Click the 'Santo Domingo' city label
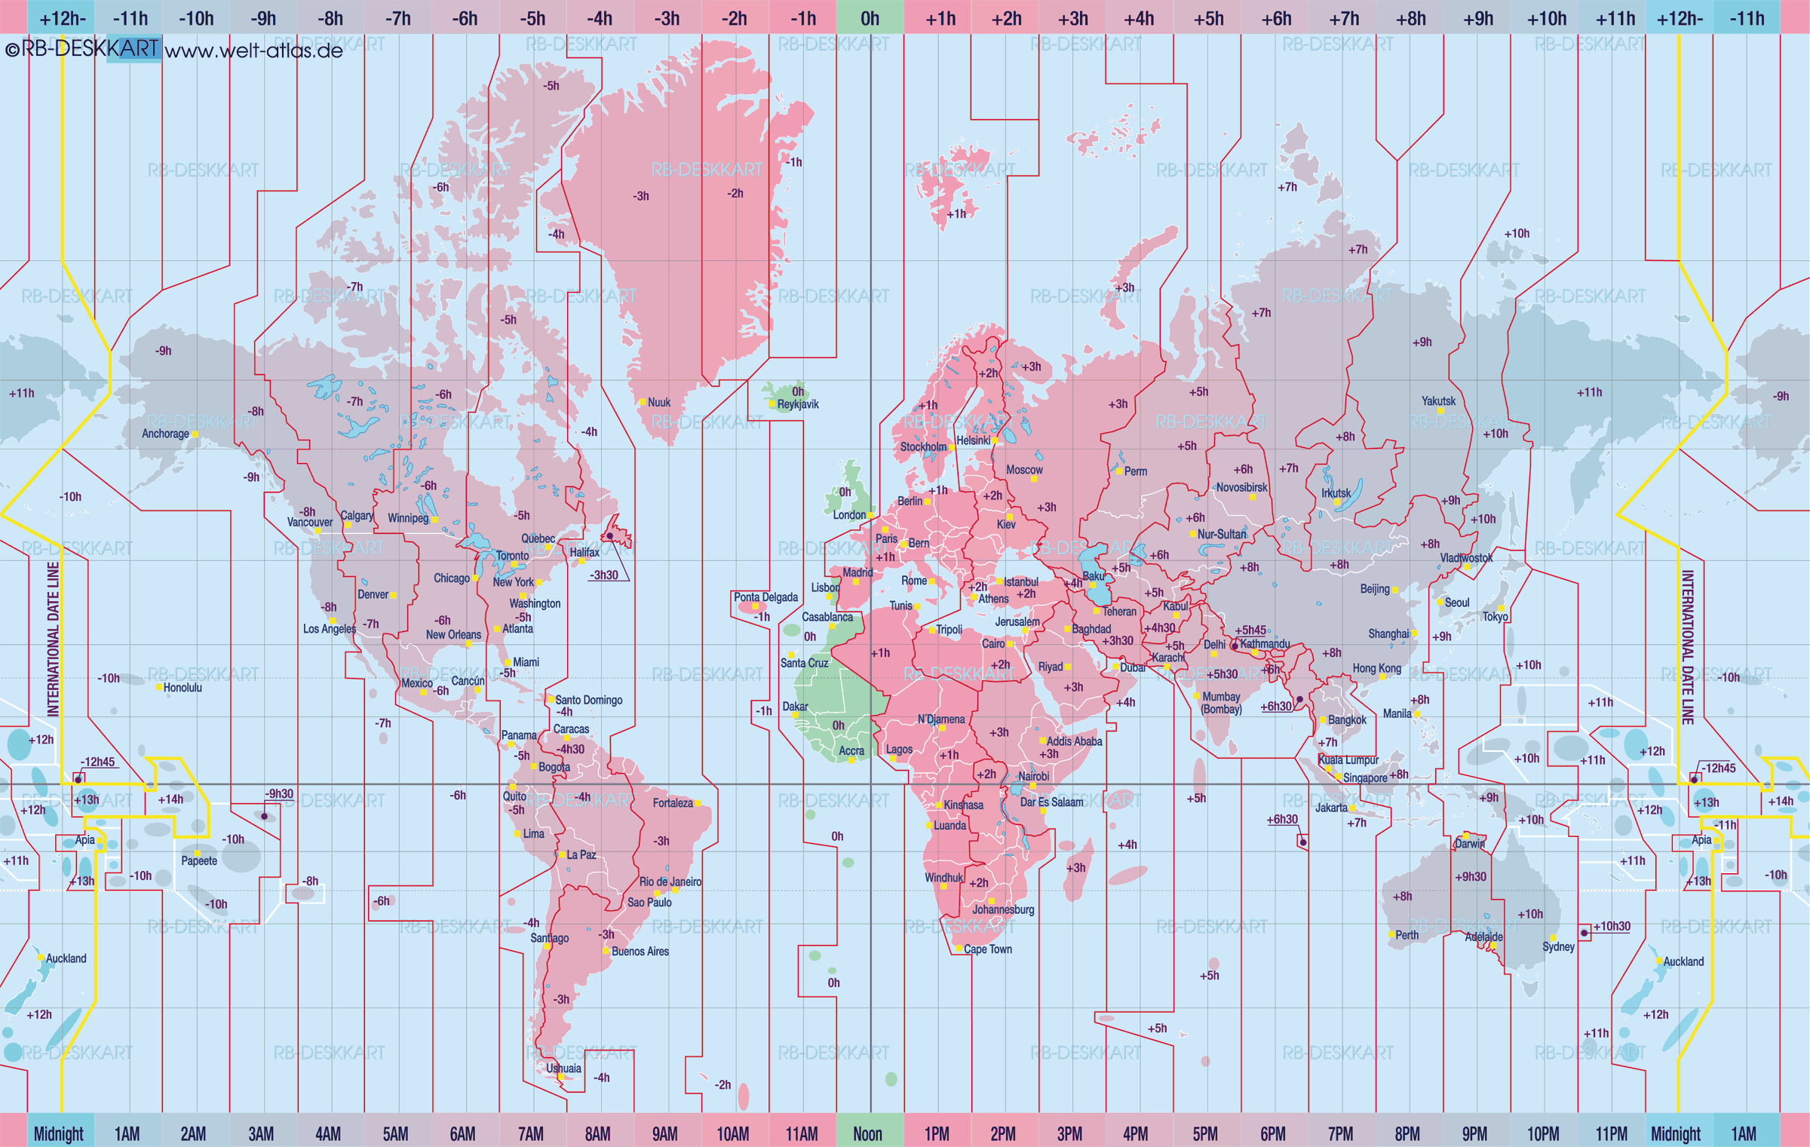The height and width of the screenshot is (1147, 1810). (589, 700)
